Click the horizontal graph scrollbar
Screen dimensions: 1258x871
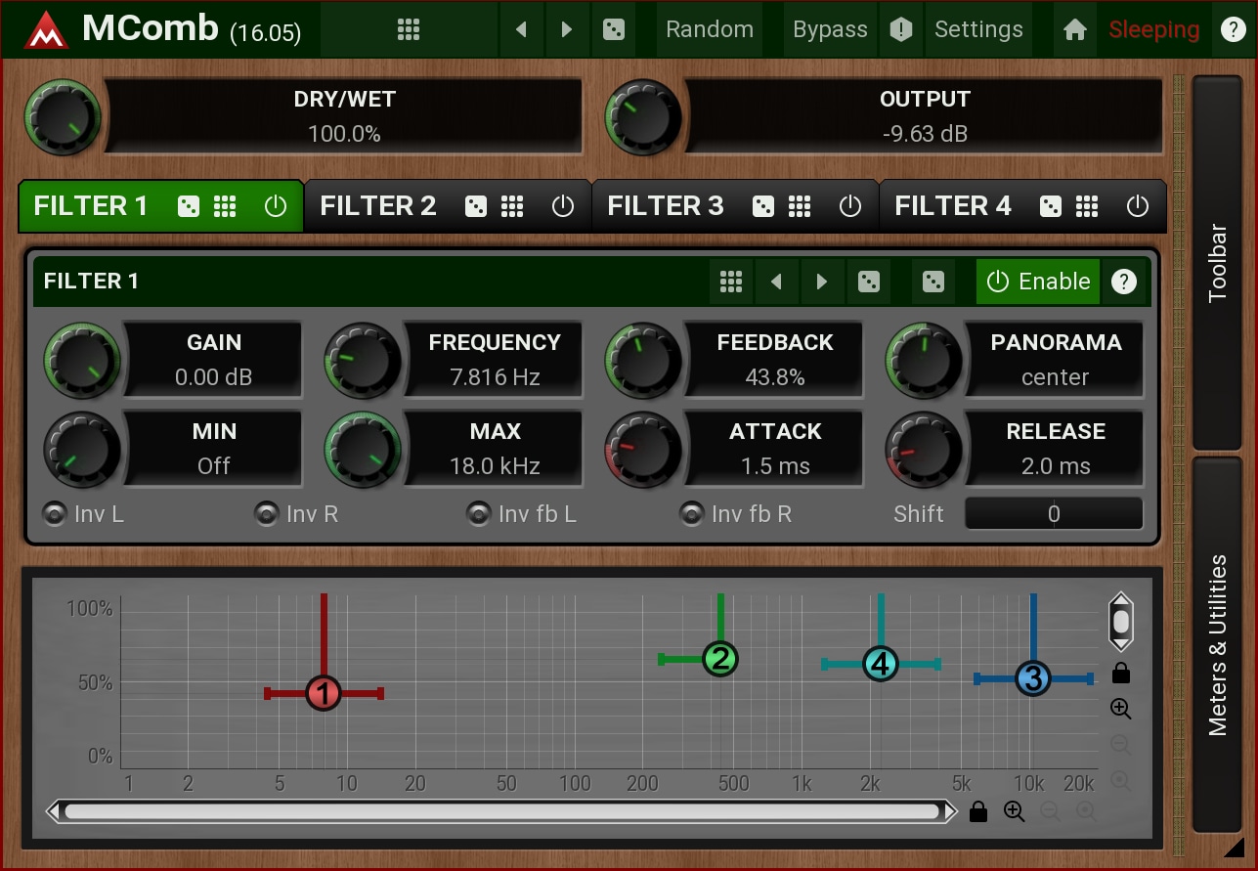coord(502,811)
